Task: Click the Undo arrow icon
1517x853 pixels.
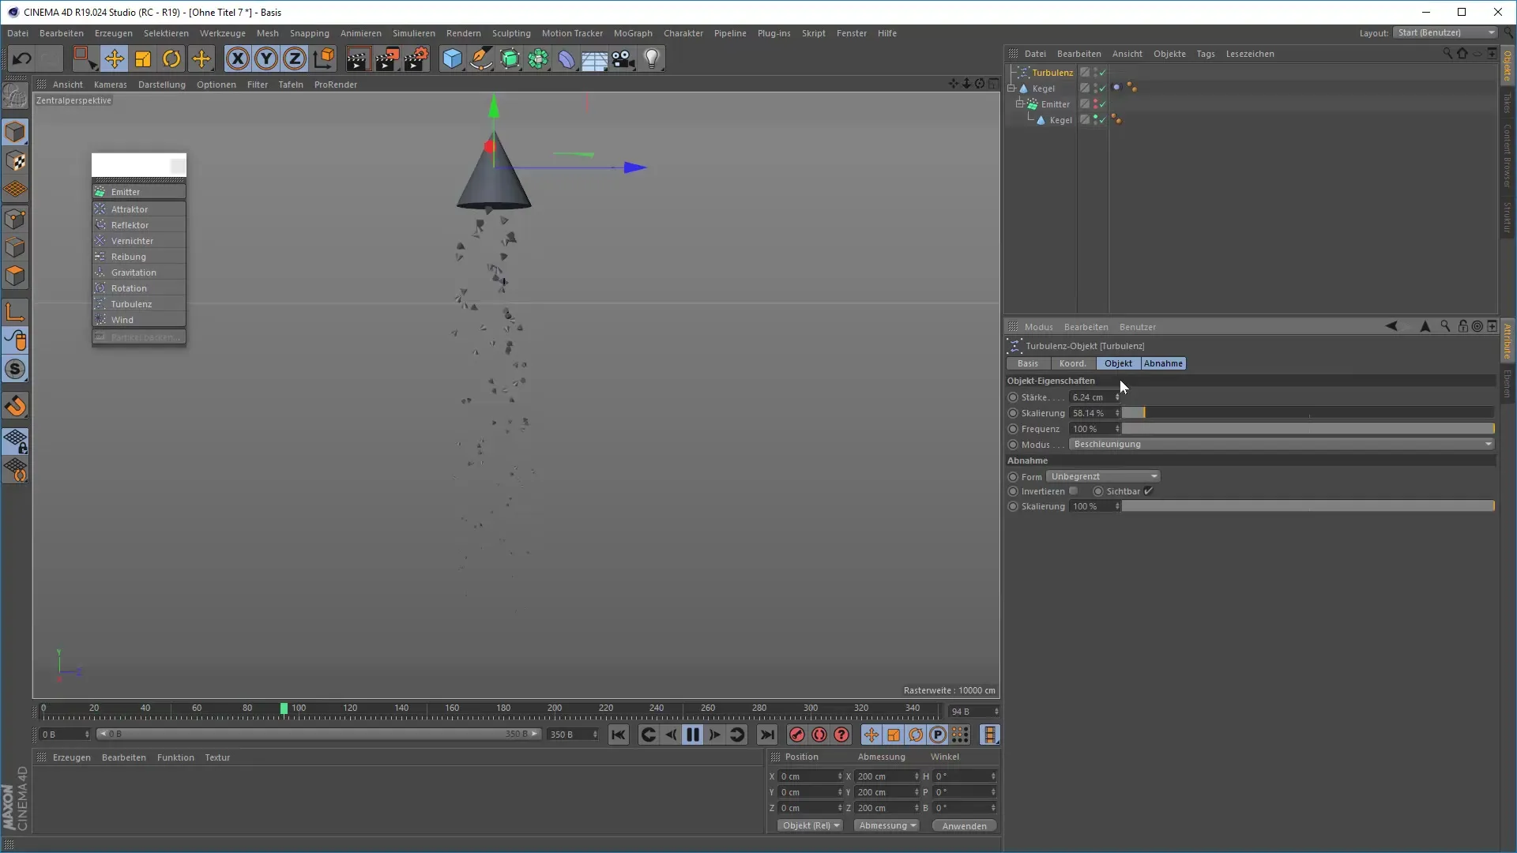Action: click(21, 58)
